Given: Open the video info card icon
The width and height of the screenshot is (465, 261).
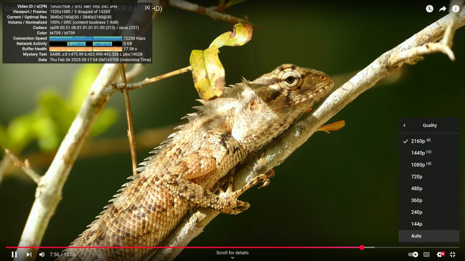Looking at the screenshot, I should click(456, 9).
